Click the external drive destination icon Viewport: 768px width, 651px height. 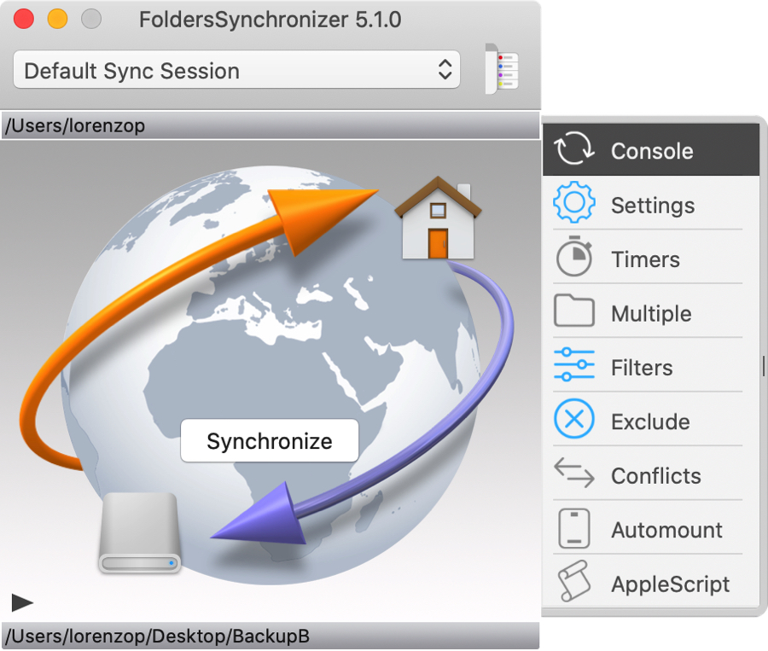[x=140, y=532]
